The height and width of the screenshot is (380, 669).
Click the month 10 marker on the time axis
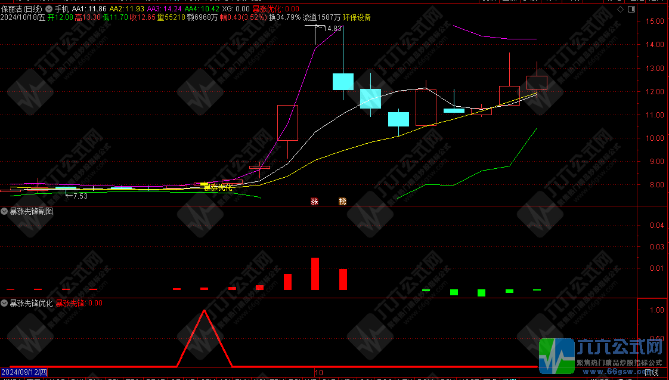point(319,372)
